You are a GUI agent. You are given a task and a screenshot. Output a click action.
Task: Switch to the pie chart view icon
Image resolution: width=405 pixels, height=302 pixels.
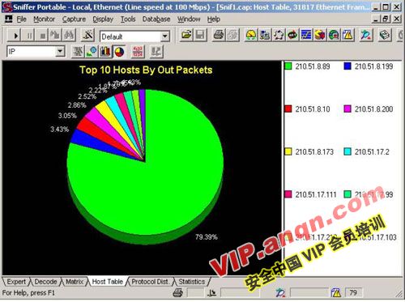119,51
